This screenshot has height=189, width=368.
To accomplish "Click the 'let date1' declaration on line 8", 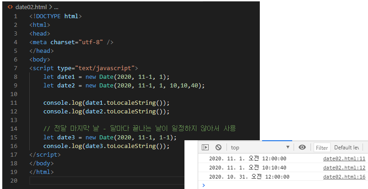I will pyautogui.click(x=106, y=77).
